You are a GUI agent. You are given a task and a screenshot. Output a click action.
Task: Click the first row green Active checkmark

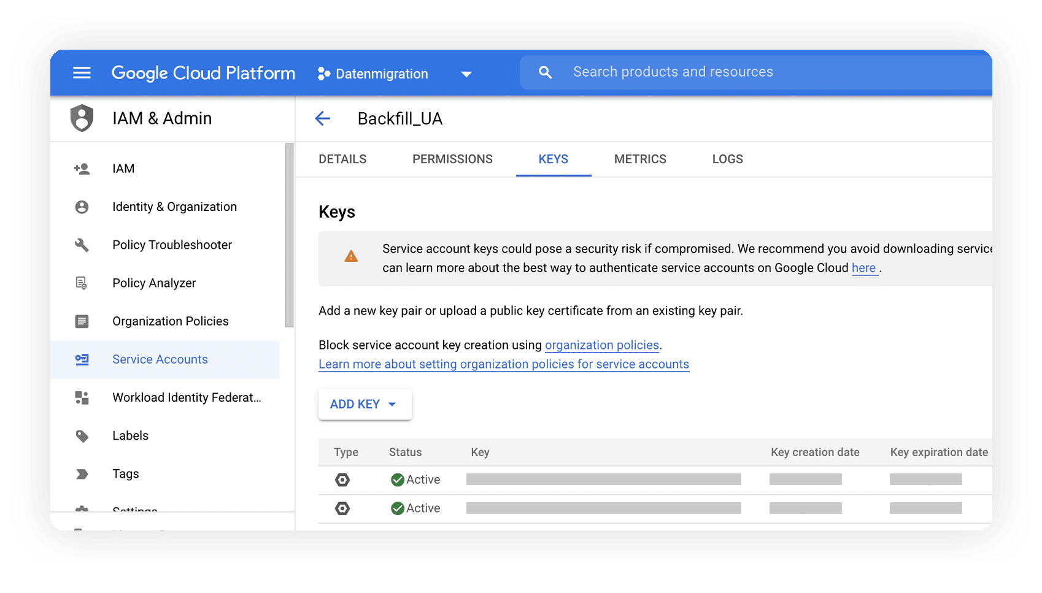[398, 480]
